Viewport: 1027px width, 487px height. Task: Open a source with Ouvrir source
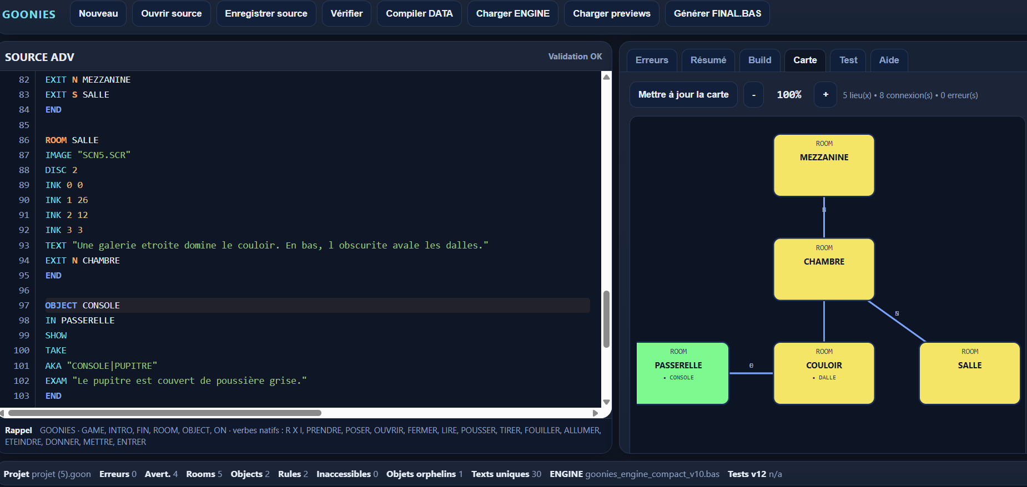pyautogui.click(x=172, y=13)
